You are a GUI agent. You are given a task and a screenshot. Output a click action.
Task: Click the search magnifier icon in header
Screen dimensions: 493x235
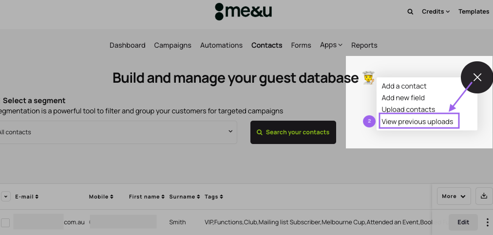[x=410, y=12]
